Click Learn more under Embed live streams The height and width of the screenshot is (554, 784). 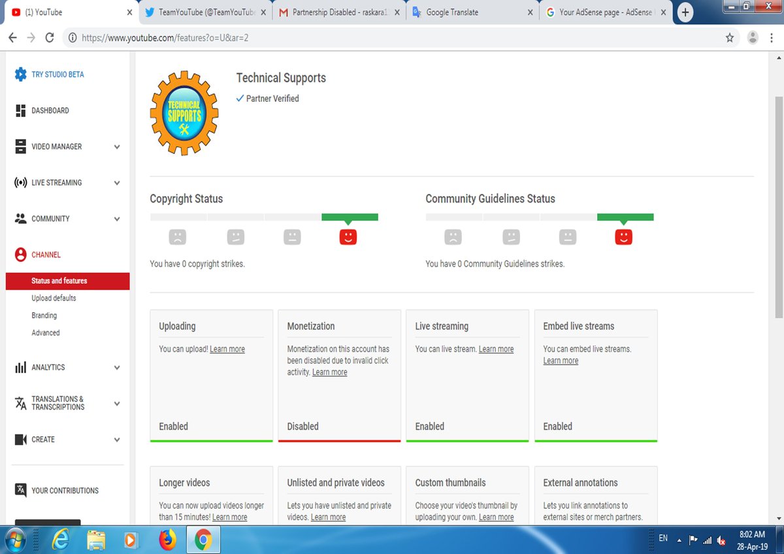tap(561, 361)
